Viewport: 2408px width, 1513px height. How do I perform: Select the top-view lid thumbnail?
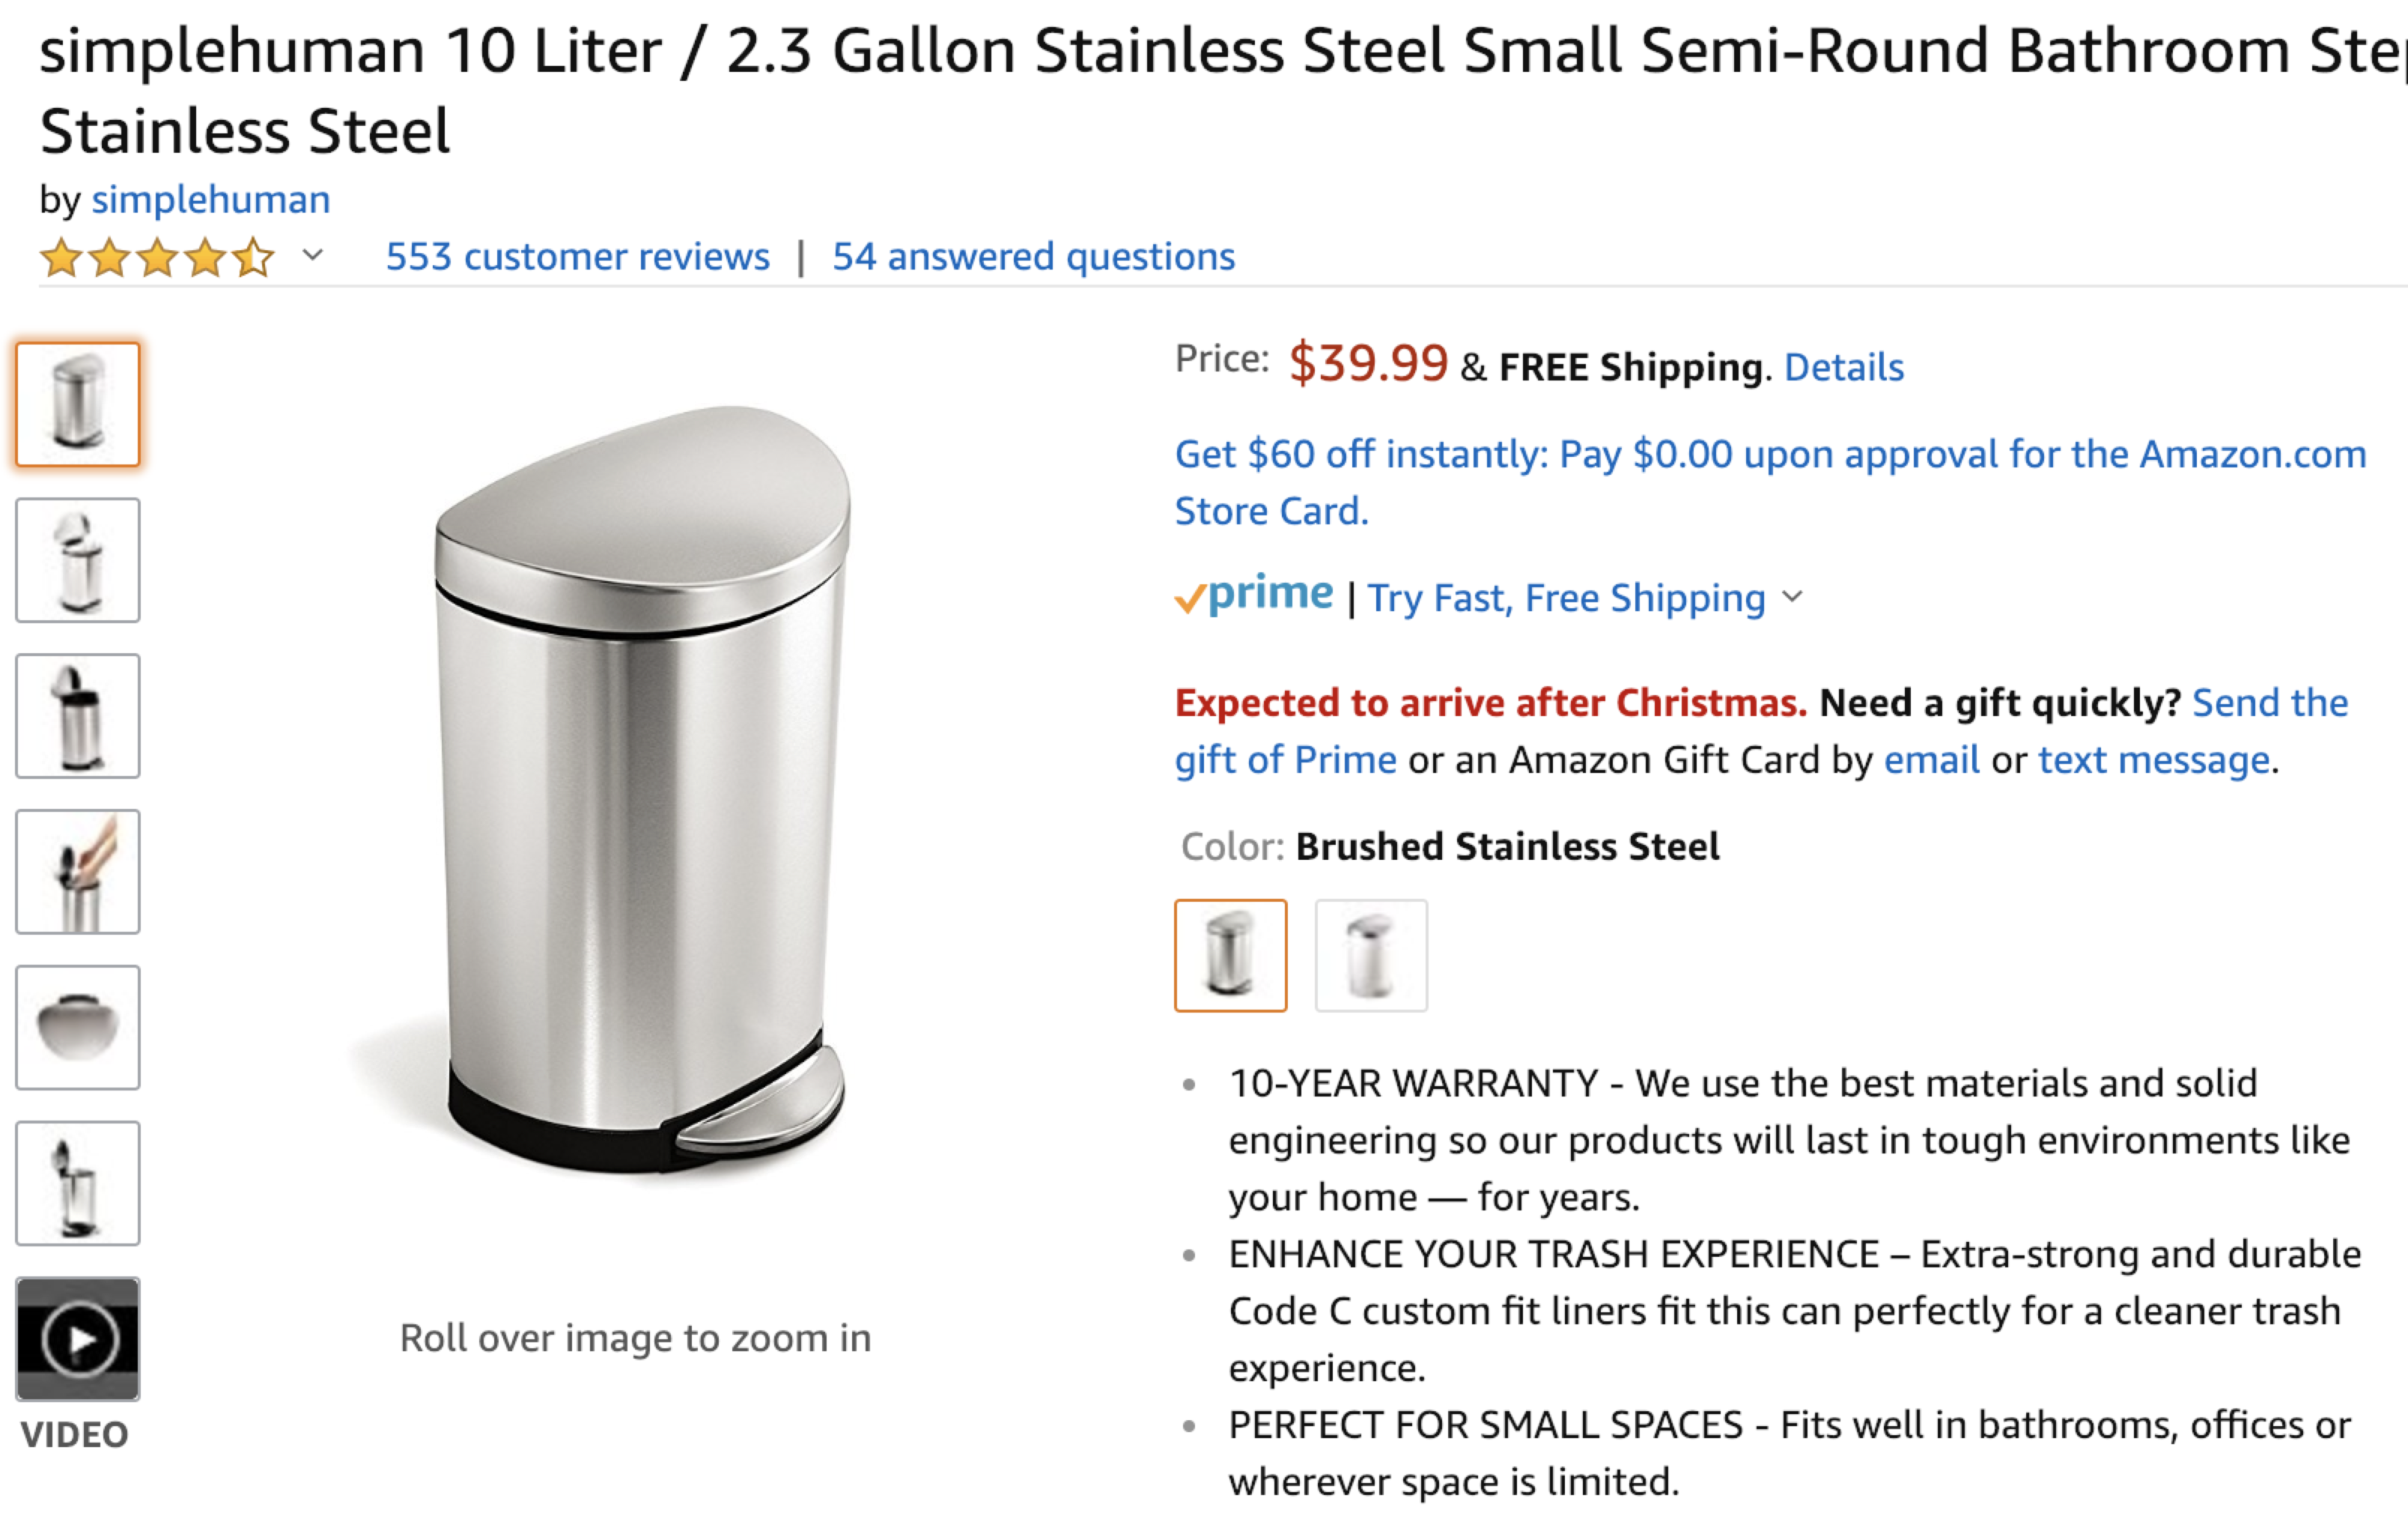[x=78, y=1028]
